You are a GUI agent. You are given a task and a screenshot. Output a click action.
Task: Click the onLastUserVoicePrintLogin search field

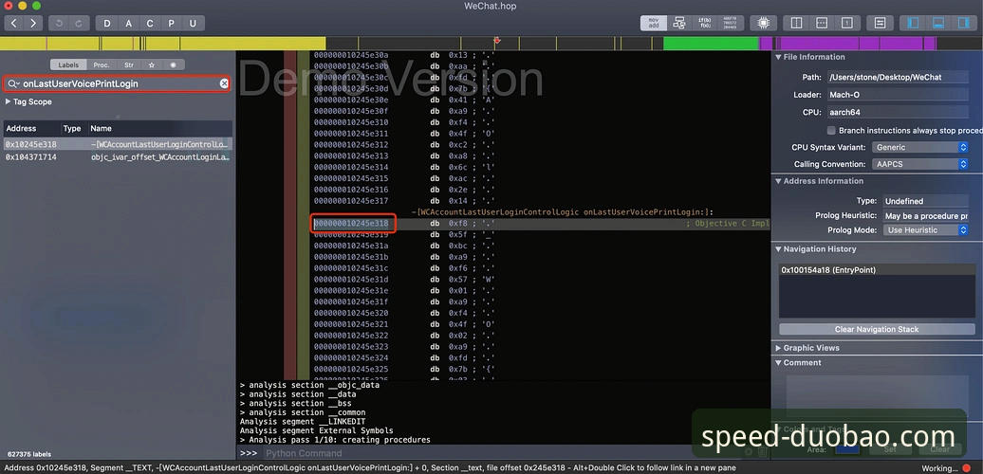click(120, 84)
